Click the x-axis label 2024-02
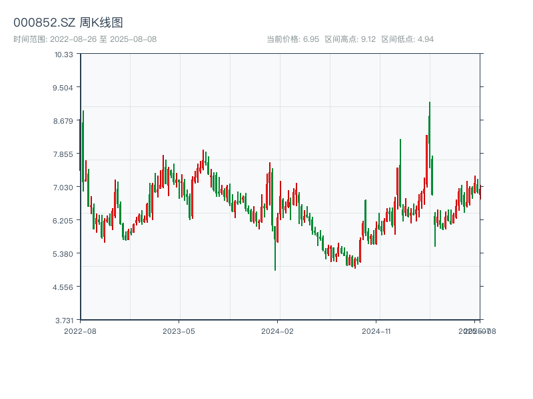This screenshot has width=533, height=399. tap(277, 331)
